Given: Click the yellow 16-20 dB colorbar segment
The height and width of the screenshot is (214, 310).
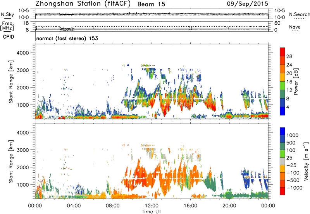Looking at the screenshot, I should click(282, 77).
